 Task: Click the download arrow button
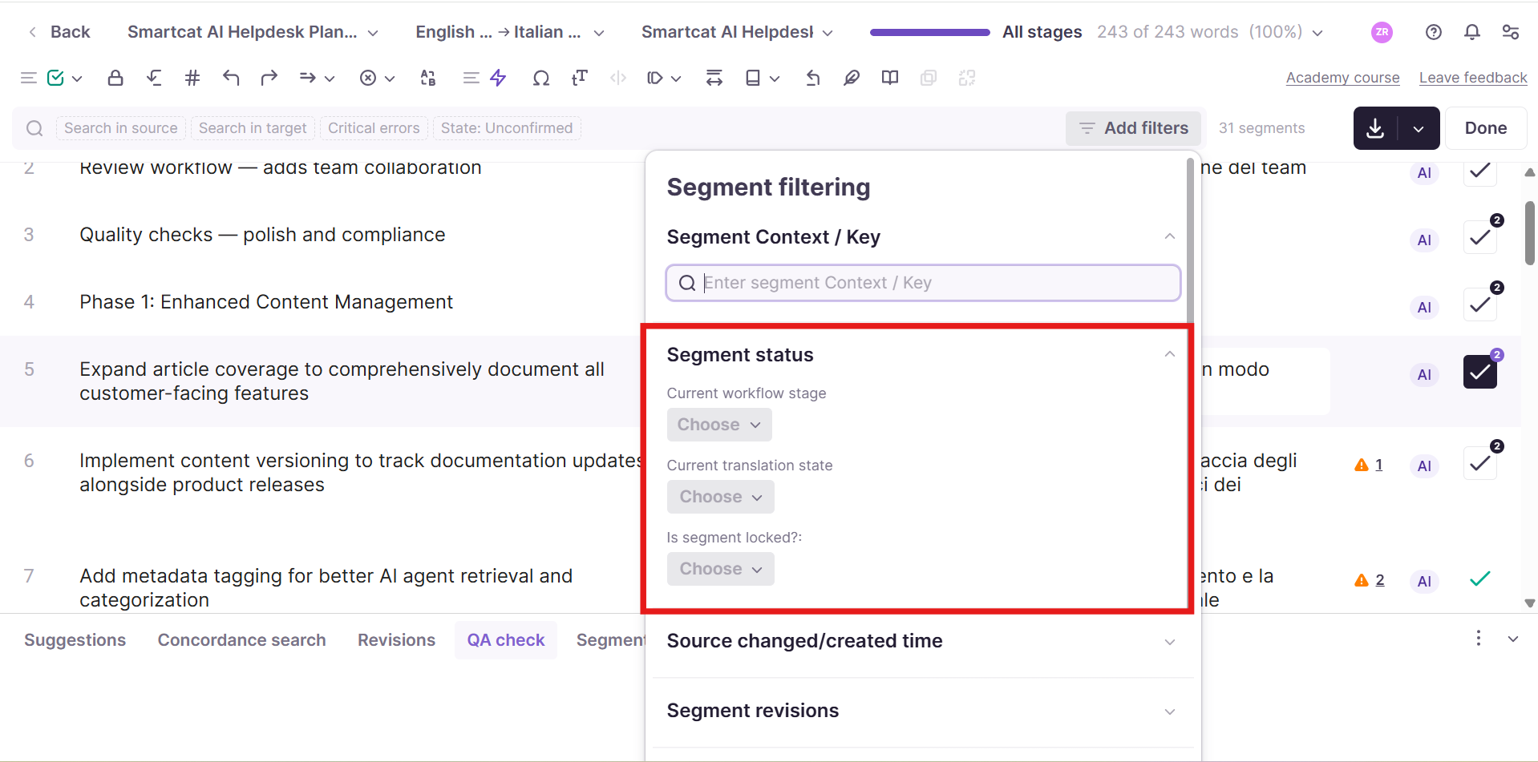coord(1375,128)
